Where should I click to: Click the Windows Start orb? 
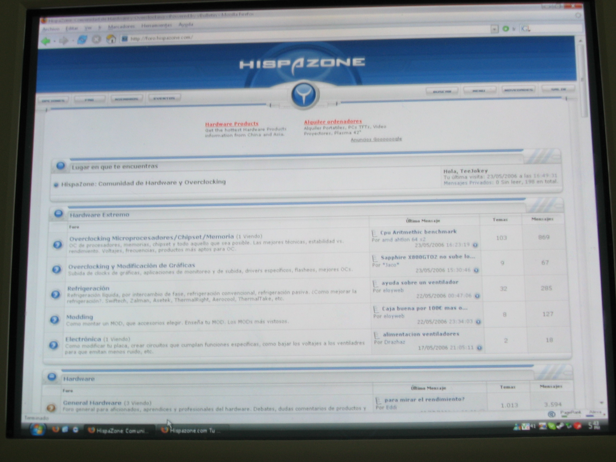[x=37, y=429]
